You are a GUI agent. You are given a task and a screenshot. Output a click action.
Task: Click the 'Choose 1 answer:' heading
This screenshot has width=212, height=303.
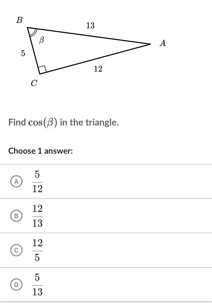[x=40, y=151]
